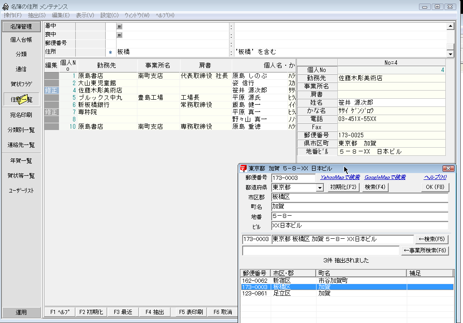Viewport: 463px width, 323px height.
Task: Click the F6 取消 function button
Action: coord(223,312)
